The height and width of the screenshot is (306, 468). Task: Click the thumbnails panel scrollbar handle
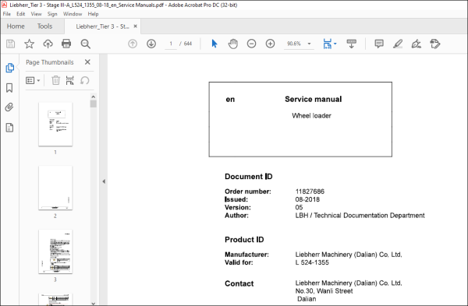tap(94, 104)
